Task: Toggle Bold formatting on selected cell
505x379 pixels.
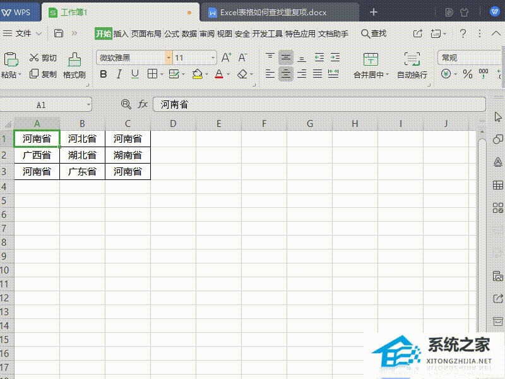Action: tap(103, 74)
